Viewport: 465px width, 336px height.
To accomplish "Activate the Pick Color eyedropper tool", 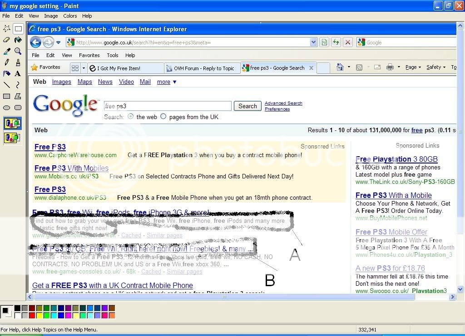I will click(x=6, y=51).
